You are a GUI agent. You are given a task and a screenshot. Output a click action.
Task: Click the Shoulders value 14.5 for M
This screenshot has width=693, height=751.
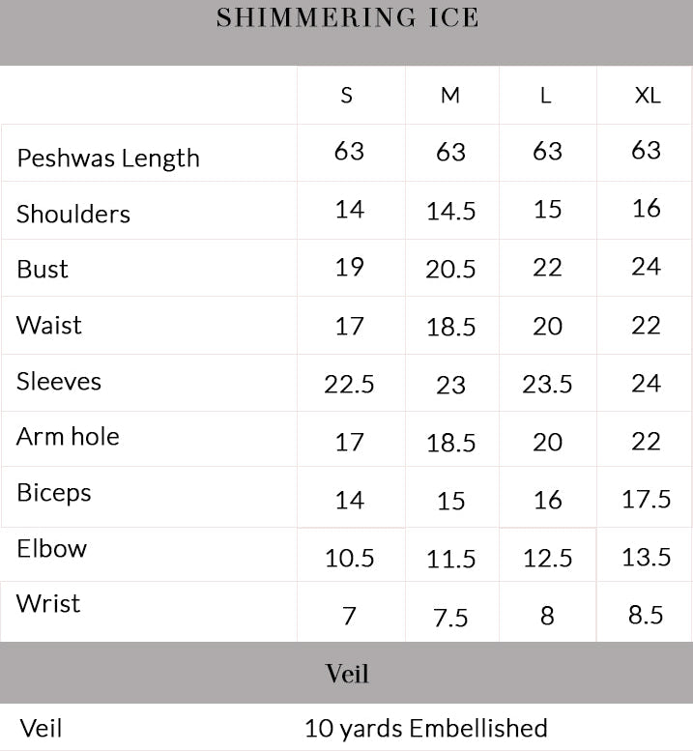pos(450,212)
